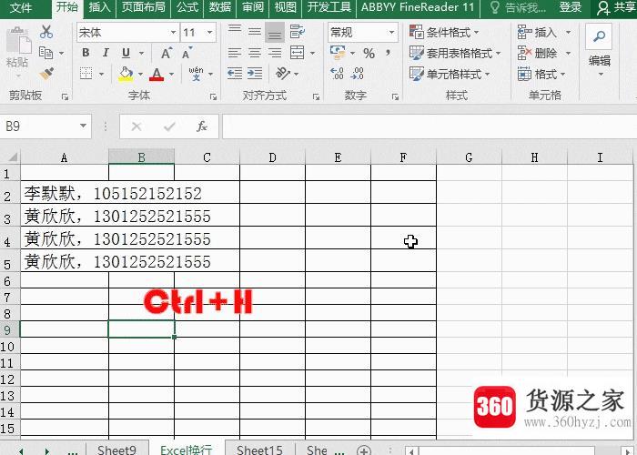Click the Paste clipboard icon

(17, 41)
